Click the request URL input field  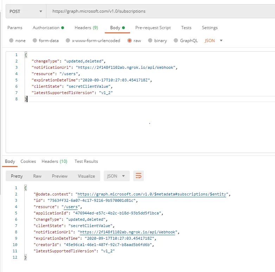point(158,11)
